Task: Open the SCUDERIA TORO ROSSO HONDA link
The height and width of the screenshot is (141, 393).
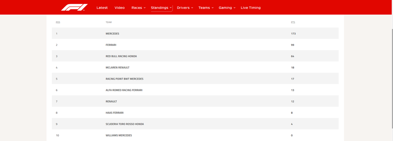Action: tap(125, 124)
